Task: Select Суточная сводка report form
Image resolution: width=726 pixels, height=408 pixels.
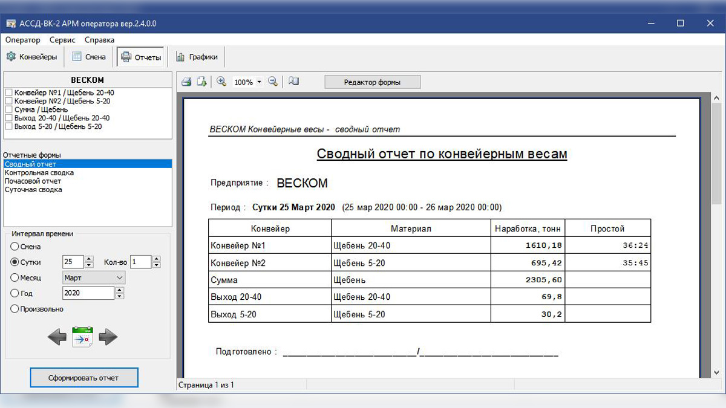Action: 88,190
